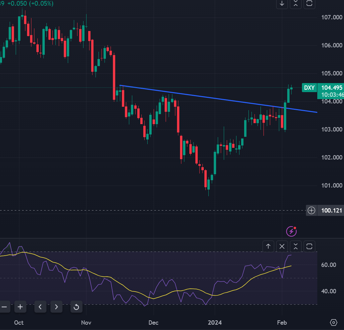Zoom in chart with plus button
Viewport: 344px width, 330px height.
tap(20, 307)
